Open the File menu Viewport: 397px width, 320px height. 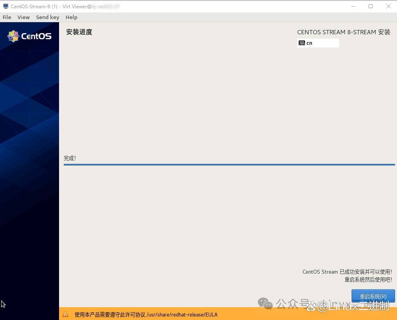click(7, 17)
